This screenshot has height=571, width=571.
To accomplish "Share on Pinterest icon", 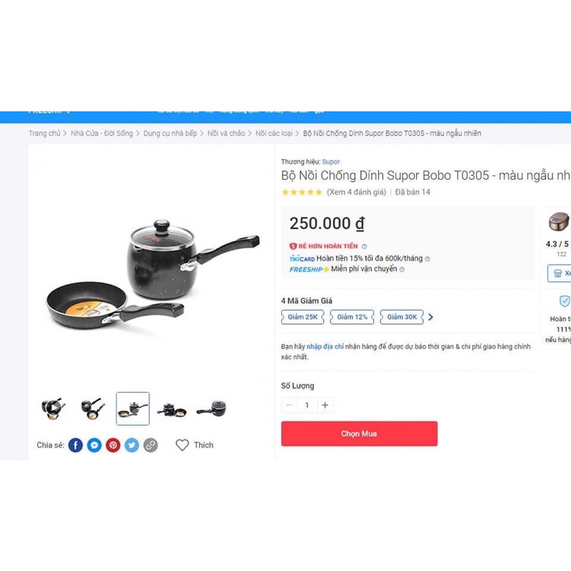I will [x=113, y=445].
